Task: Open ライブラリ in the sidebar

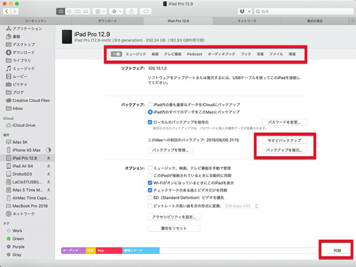Action: pyautogui.click(x=18, y=61)
